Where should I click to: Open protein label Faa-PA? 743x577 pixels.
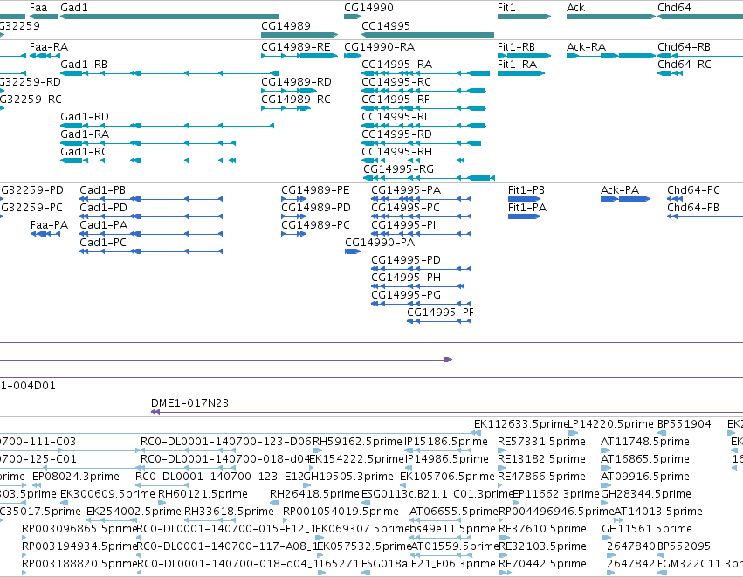[49, 225]
